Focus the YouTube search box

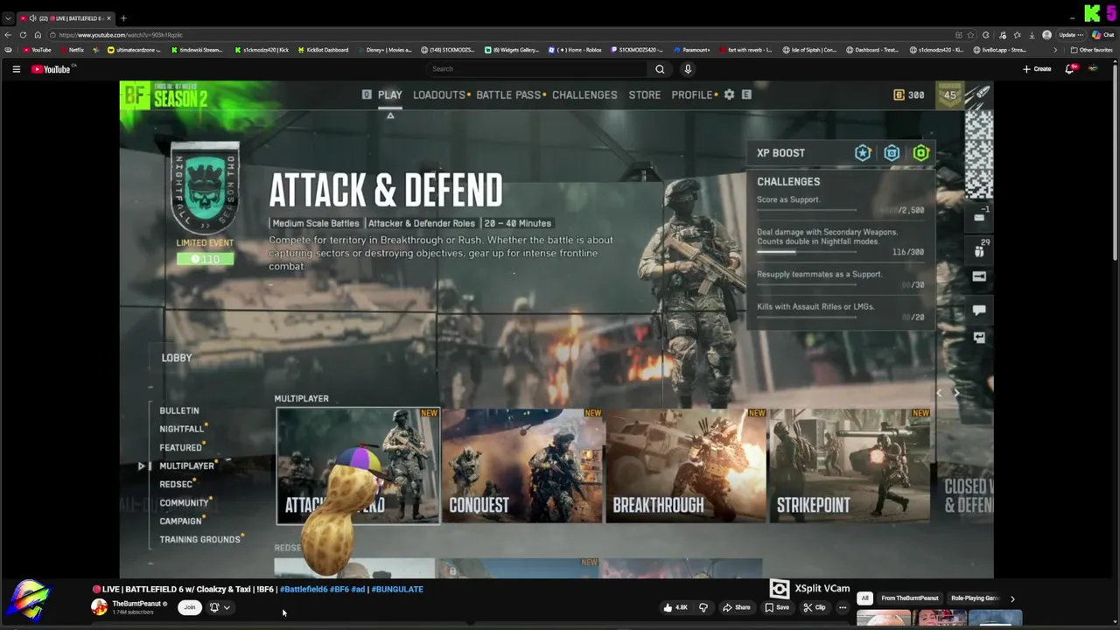(x=535, y=69)
